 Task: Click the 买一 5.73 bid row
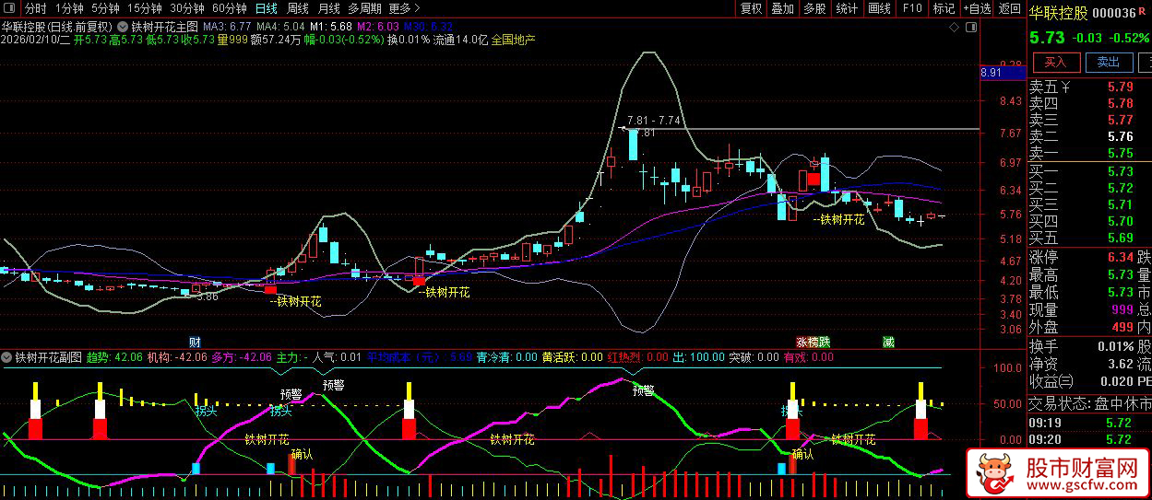(1089, 172)
